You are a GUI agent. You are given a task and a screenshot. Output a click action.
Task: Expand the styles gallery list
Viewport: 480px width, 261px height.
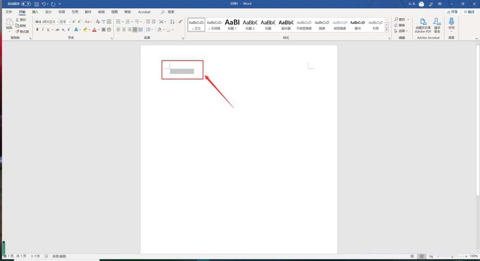click(x=387, y=29)
